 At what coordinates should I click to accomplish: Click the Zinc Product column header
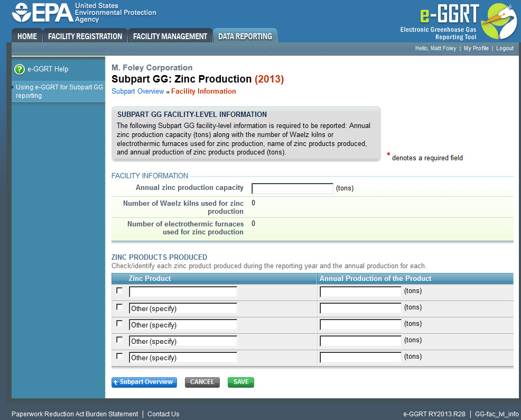150,278
